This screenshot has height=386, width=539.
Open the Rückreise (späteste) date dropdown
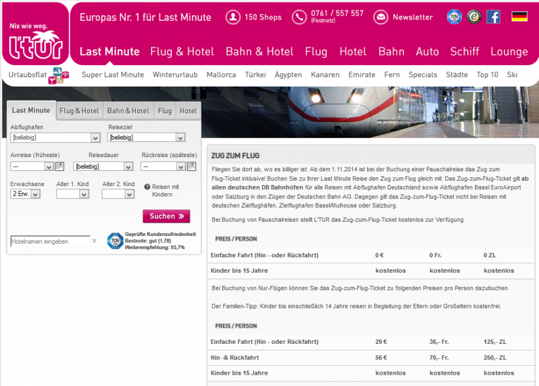coord(163,167)
